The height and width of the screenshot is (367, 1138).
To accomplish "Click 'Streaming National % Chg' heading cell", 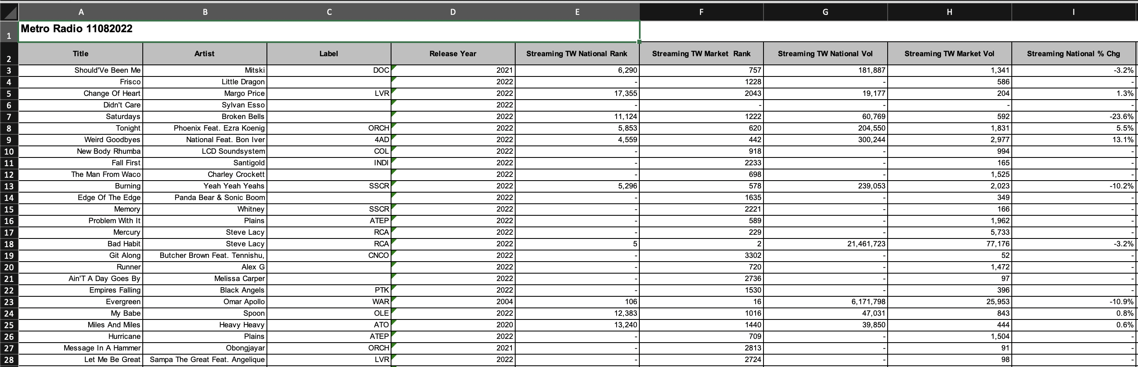I will pyautogui.click(x=1073, y=53).
